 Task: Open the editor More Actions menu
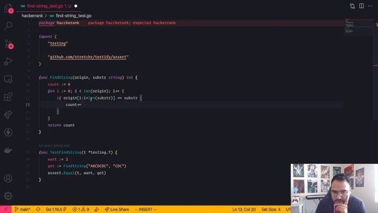(x=370, y=6)
